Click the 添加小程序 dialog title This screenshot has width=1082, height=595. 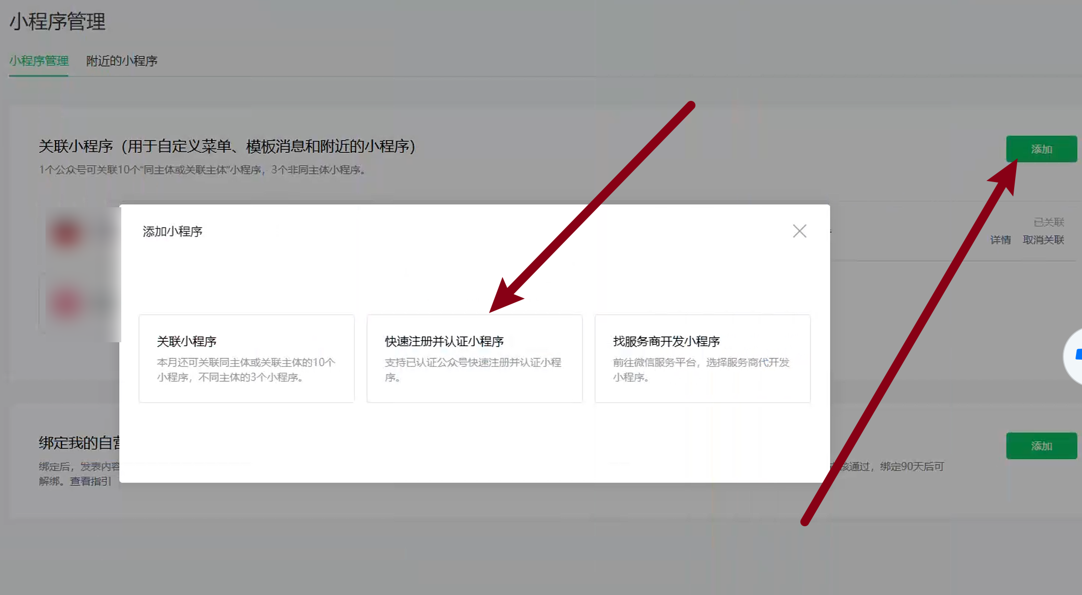point(172,231)
